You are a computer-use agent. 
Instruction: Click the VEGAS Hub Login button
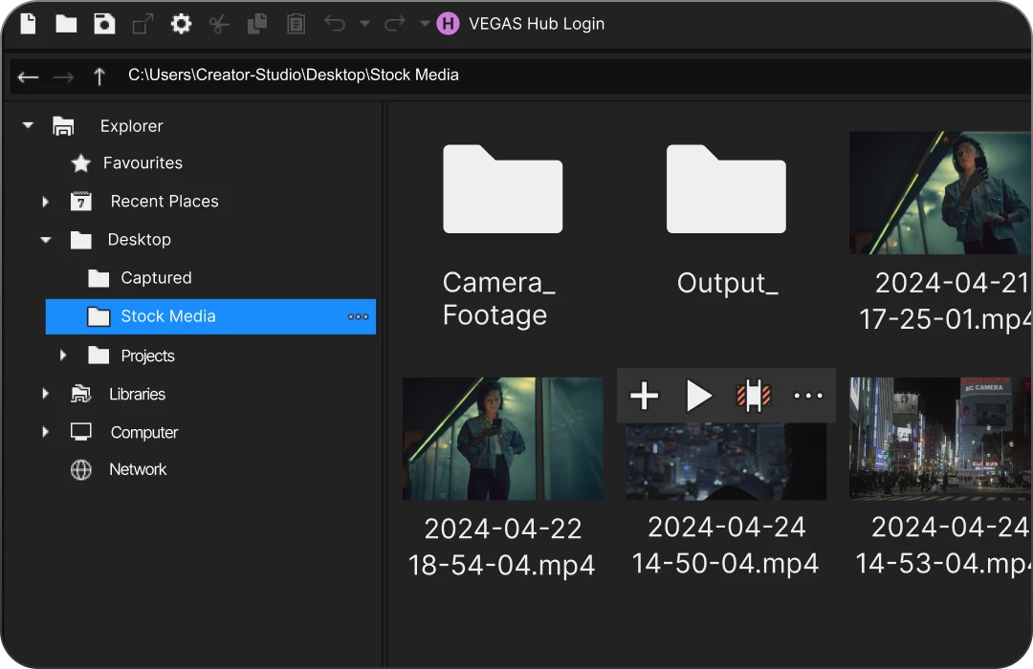(x=521, y=24)
